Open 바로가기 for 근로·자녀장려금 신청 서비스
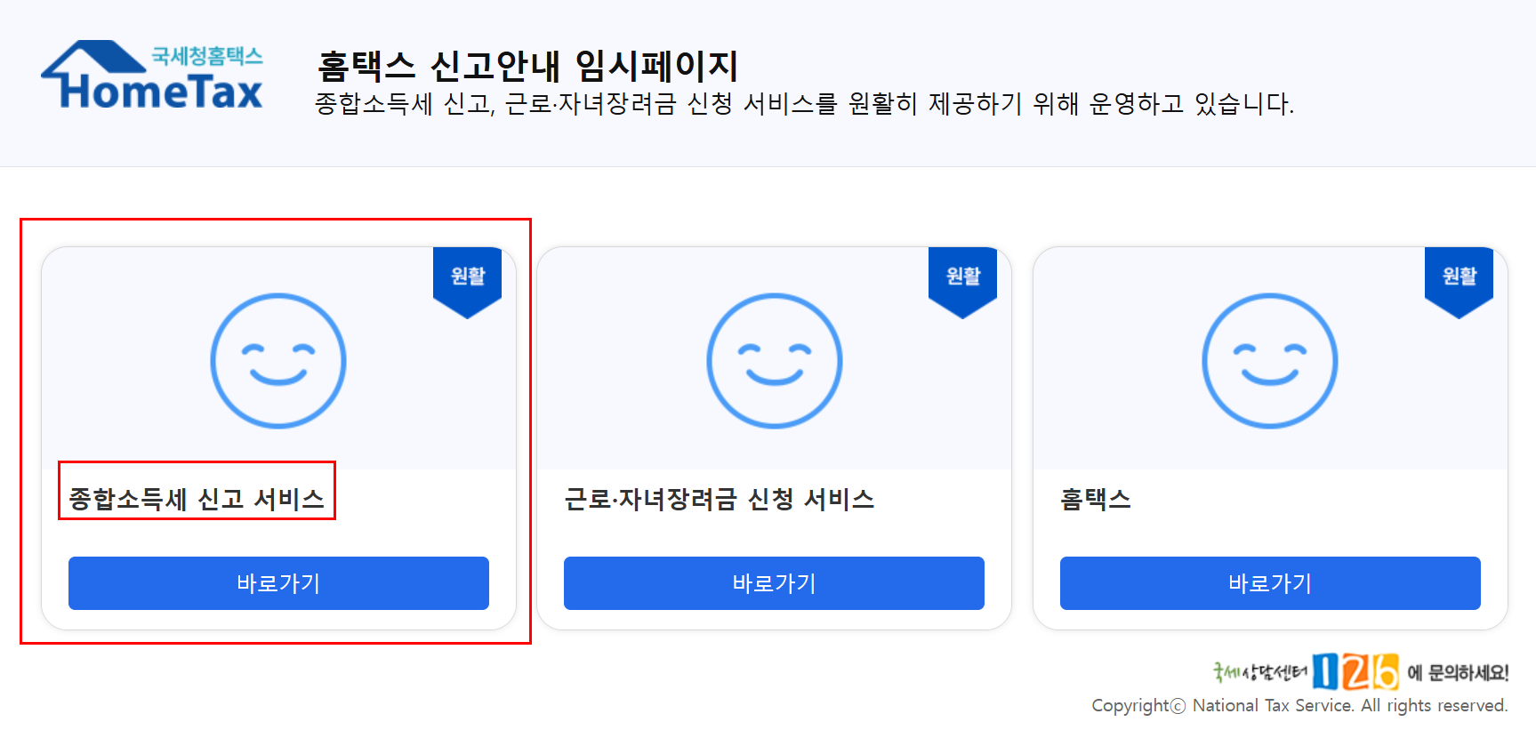1536x754 pixels. [x=774, y=583]
